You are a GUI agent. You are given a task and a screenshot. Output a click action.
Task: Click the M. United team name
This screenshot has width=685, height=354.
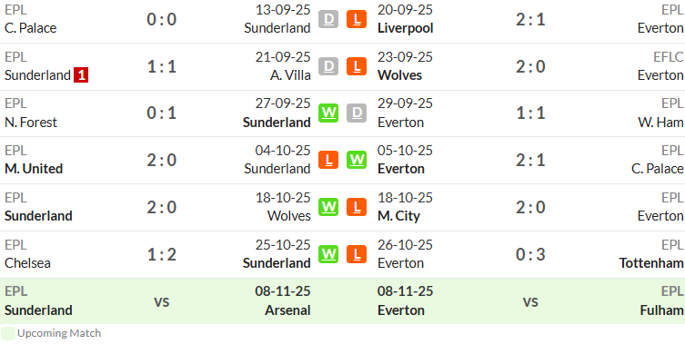34,169
